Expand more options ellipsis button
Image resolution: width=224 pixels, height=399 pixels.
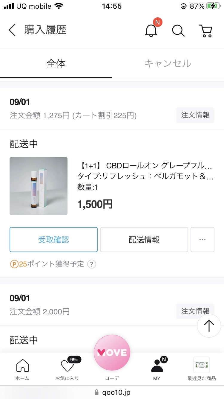[x=202, y=240]
